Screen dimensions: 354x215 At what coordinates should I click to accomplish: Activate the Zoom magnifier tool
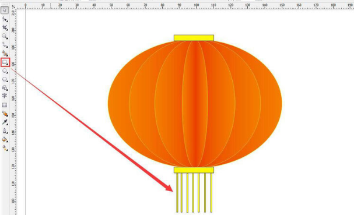click(x=5, y=36)
